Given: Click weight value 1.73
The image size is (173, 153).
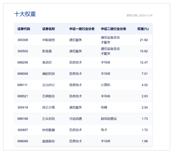Looking at the screenshot, I should click(145, 119).
